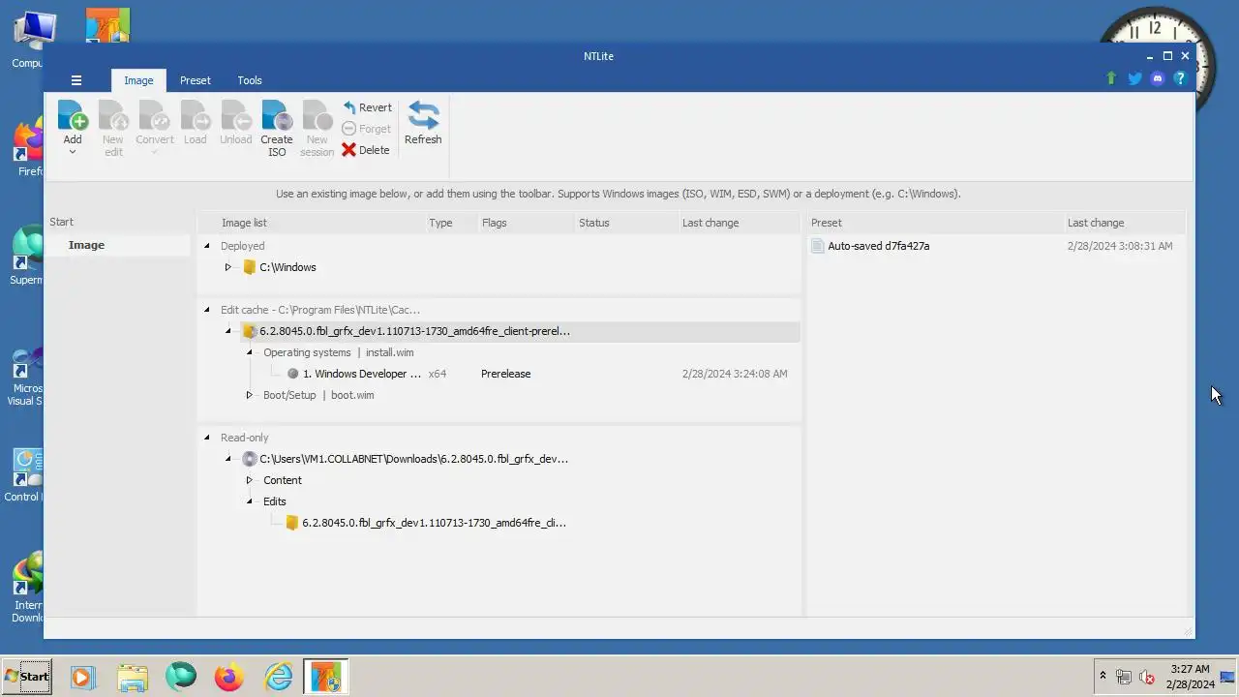Click the NTLite taskbar icon

click(x=326, y=677)
